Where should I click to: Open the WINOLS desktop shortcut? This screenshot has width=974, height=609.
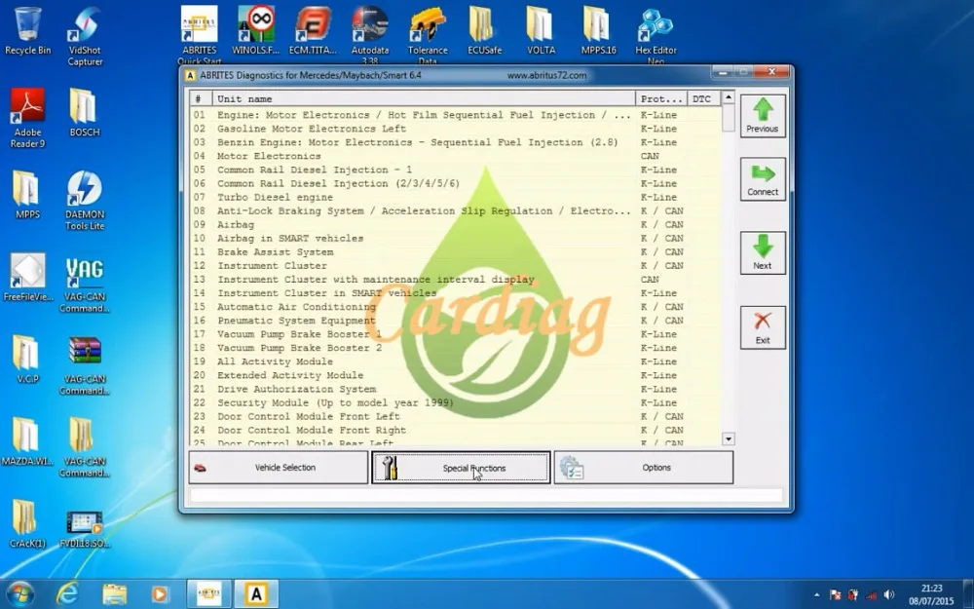[x=256, y=31]
